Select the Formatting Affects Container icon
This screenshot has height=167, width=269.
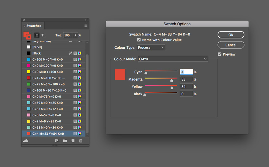(x=37, y=35)
